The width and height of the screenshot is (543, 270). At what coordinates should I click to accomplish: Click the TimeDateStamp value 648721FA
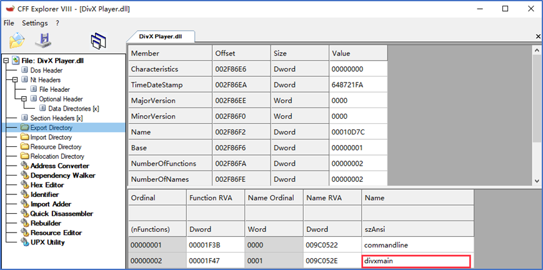click(x=358, y=85)
